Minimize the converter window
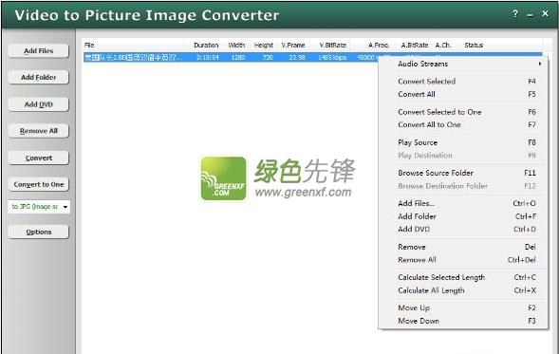The image size is (559, 354). point(531,15)
